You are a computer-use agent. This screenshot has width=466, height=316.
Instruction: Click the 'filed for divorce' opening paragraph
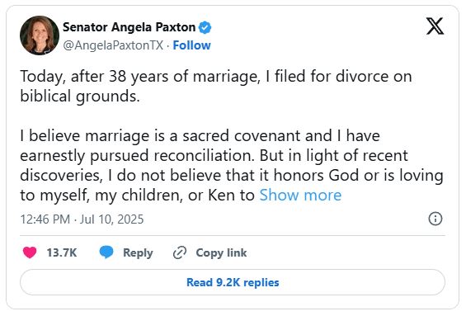[216, 86]
